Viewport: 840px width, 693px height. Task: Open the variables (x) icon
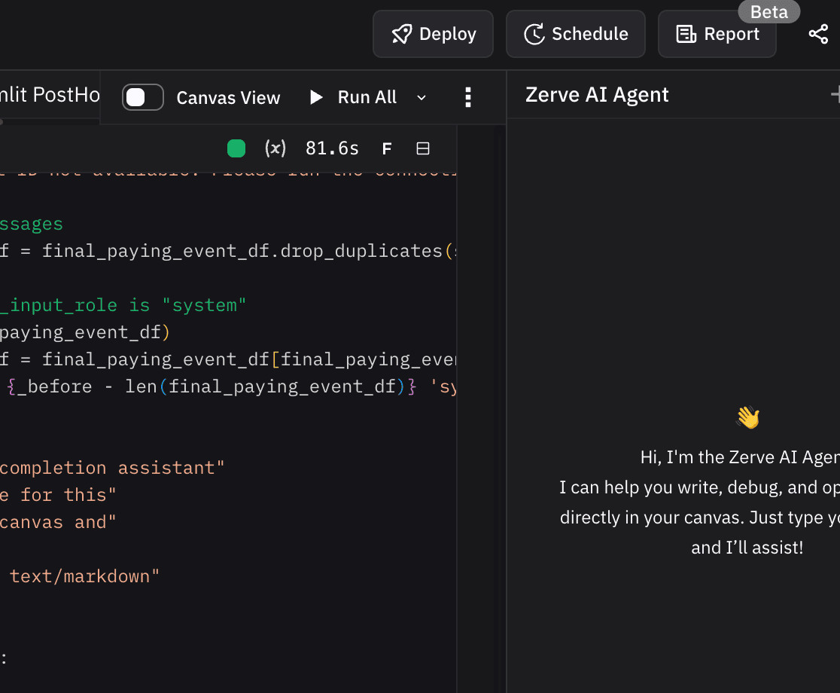(275, 148)
